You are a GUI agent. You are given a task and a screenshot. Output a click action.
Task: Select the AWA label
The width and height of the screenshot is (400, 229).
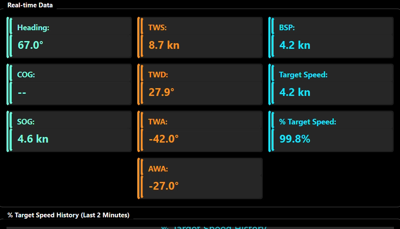(158, 169)
